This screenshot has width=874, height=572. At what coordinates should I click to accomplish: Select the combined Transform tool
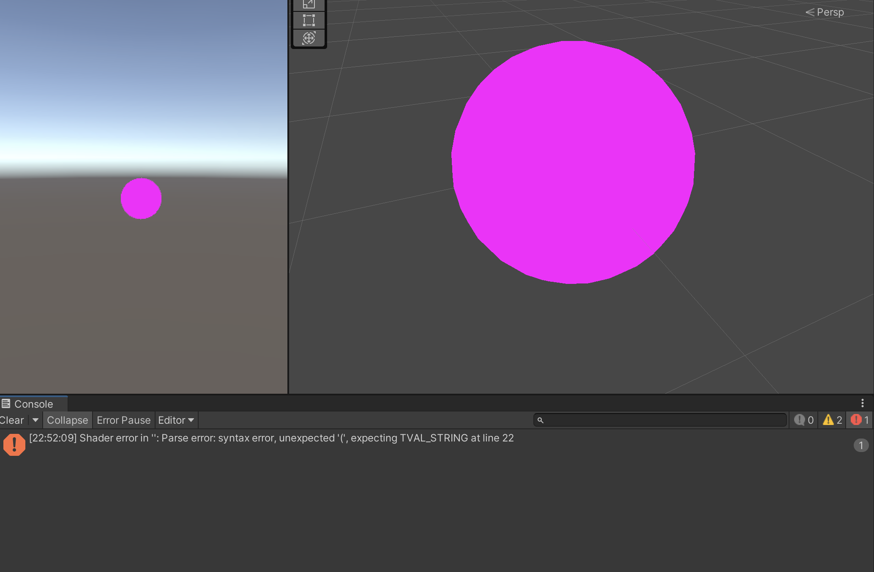309,38
